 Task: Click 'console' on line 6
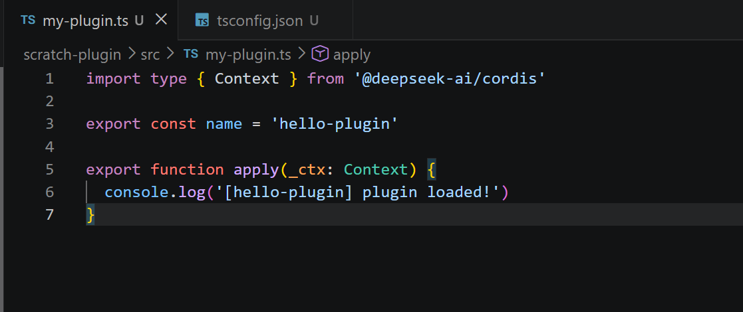(136, 192)
